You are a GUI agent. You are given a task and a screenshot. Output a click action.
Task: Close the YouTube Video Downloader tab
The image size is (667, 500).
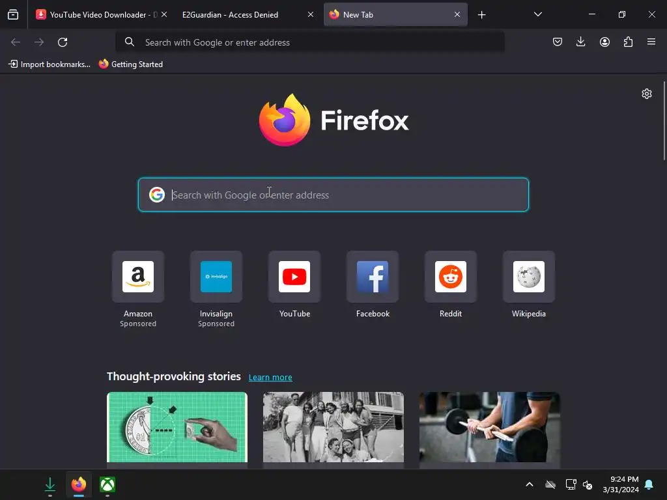pyautogui.click(x=164, y=14)
